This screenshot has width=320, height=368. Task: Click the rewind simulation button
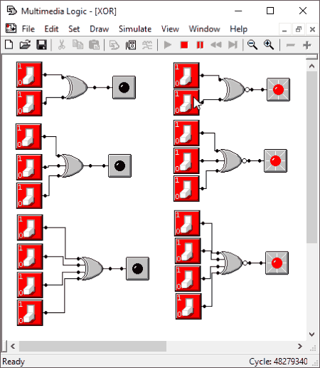click(x=216, y=45)
